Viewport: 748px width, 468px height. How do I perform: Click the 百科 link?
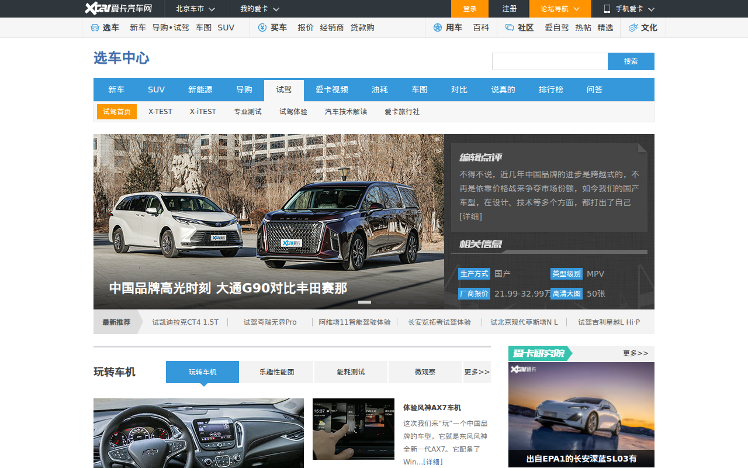[x=481, y=27]
